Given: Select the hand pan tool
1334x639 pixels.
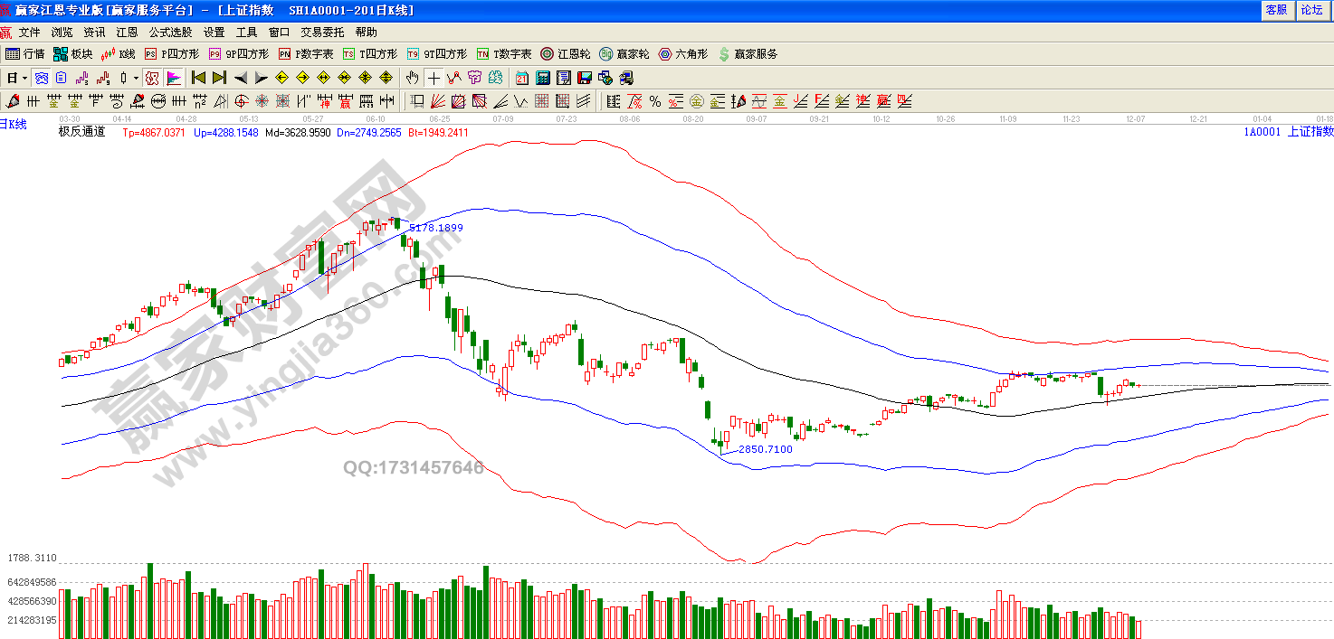Looking at the screenshot, I should 413,78.
